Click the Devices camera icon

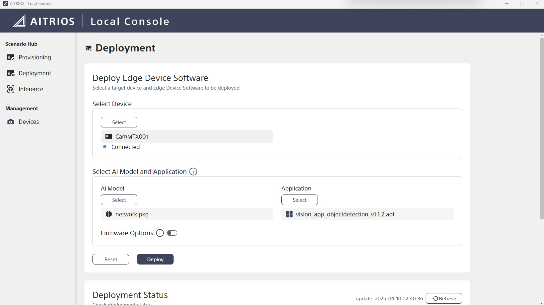pos(11,122)
